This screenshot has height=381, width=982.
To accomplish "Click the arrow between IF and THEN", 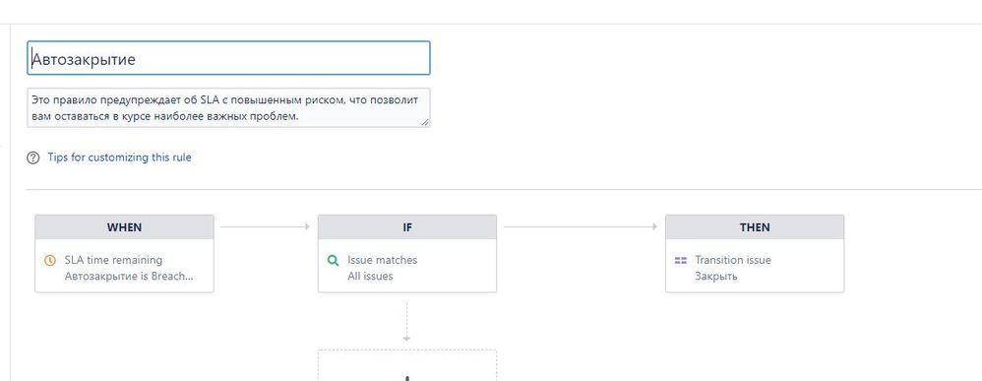I will click(581, 226).
